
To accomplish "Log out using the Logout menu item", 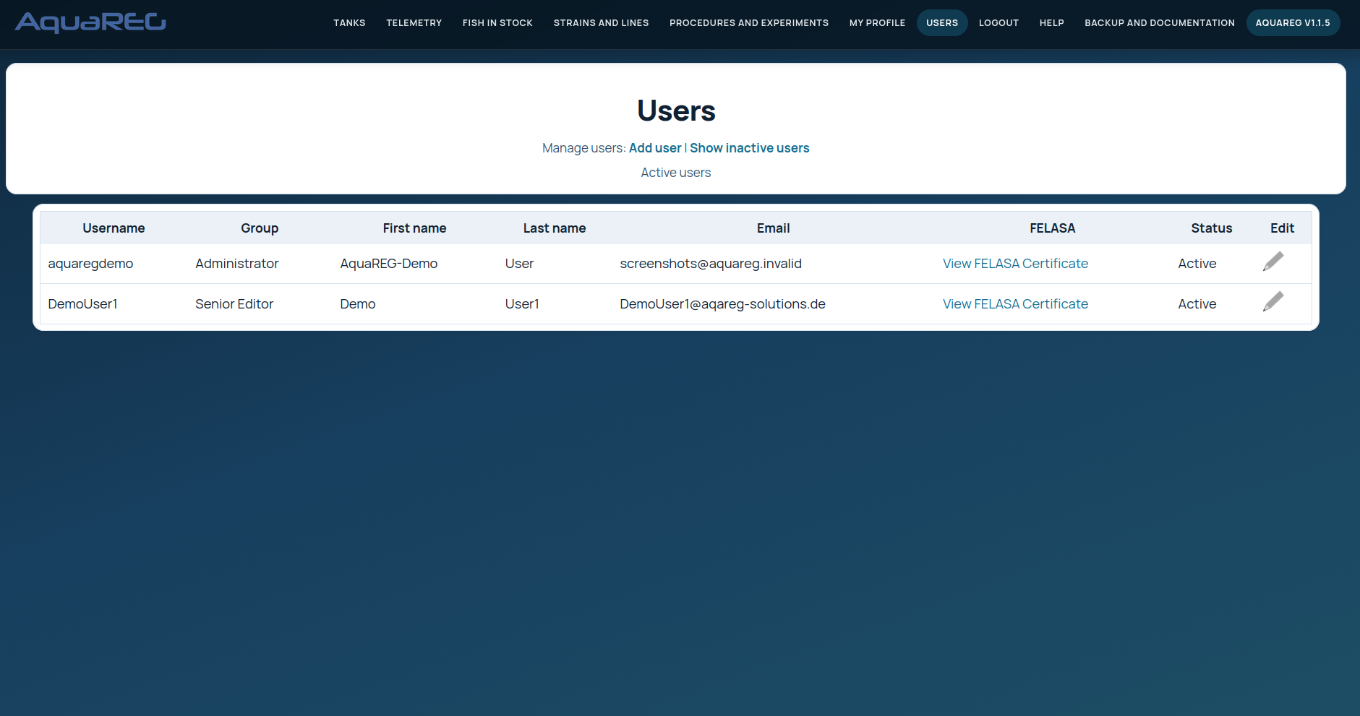I will 998,23.
